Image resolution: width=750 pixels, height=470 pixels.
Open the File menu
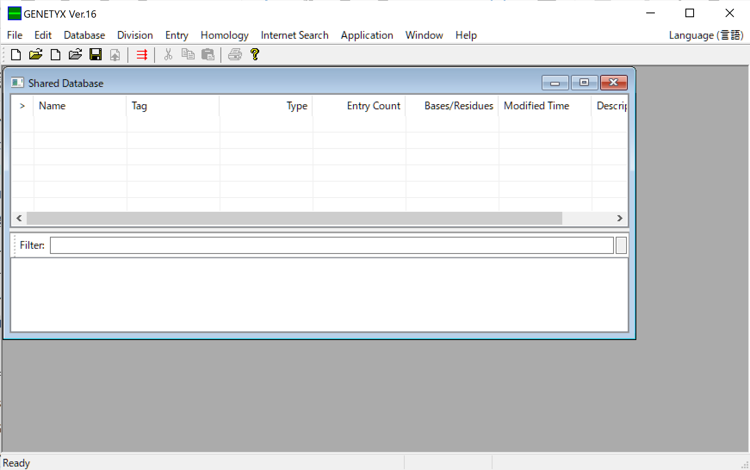click(x=15, y=35)
